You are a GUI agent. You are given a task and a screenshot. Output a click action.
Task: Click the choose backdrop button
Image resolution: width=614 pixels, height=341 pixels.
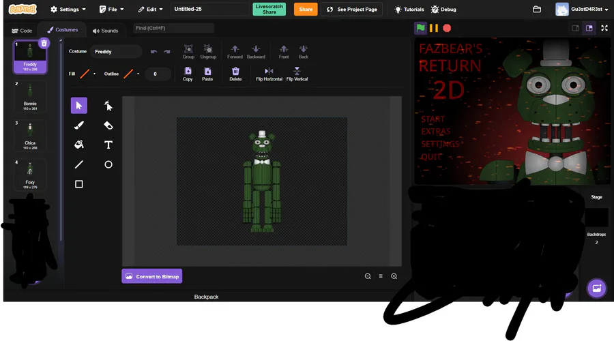point(596,288)
